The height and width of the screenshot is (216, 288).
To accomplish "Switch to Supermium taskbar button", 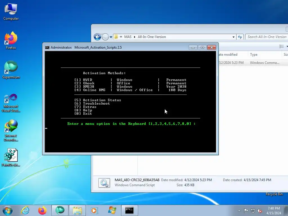I will (60, 210).
